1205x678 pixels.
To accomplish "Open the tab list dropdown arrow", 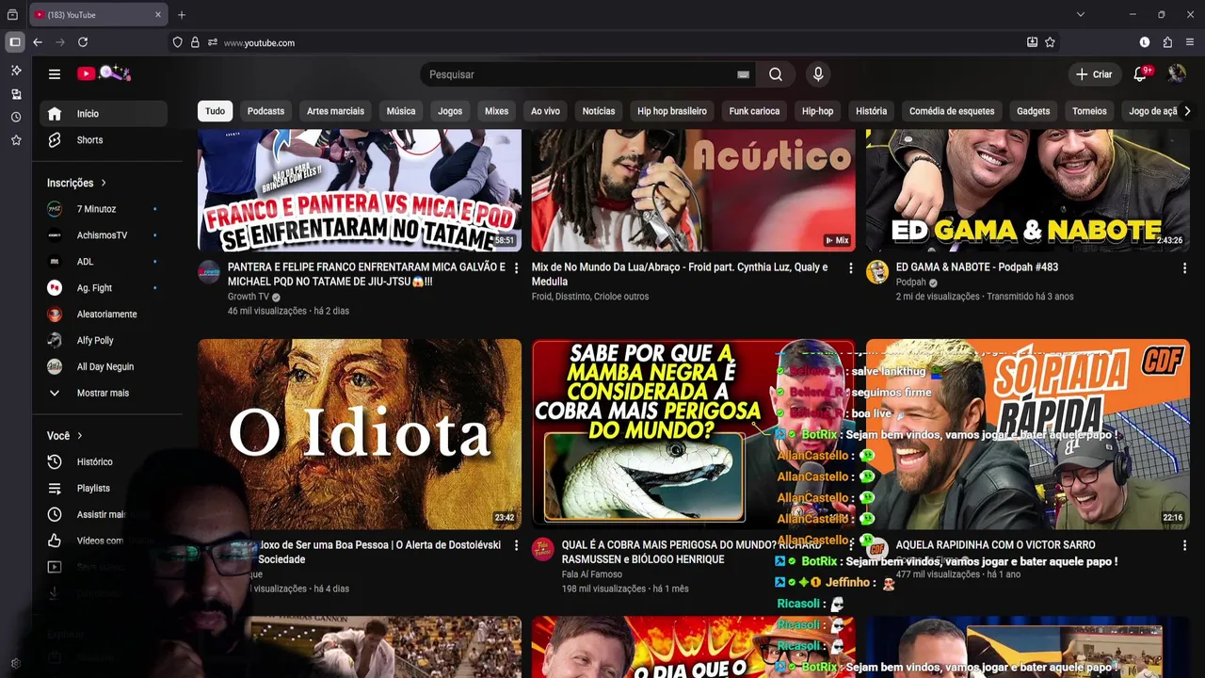I will [x=1081, y=15].
